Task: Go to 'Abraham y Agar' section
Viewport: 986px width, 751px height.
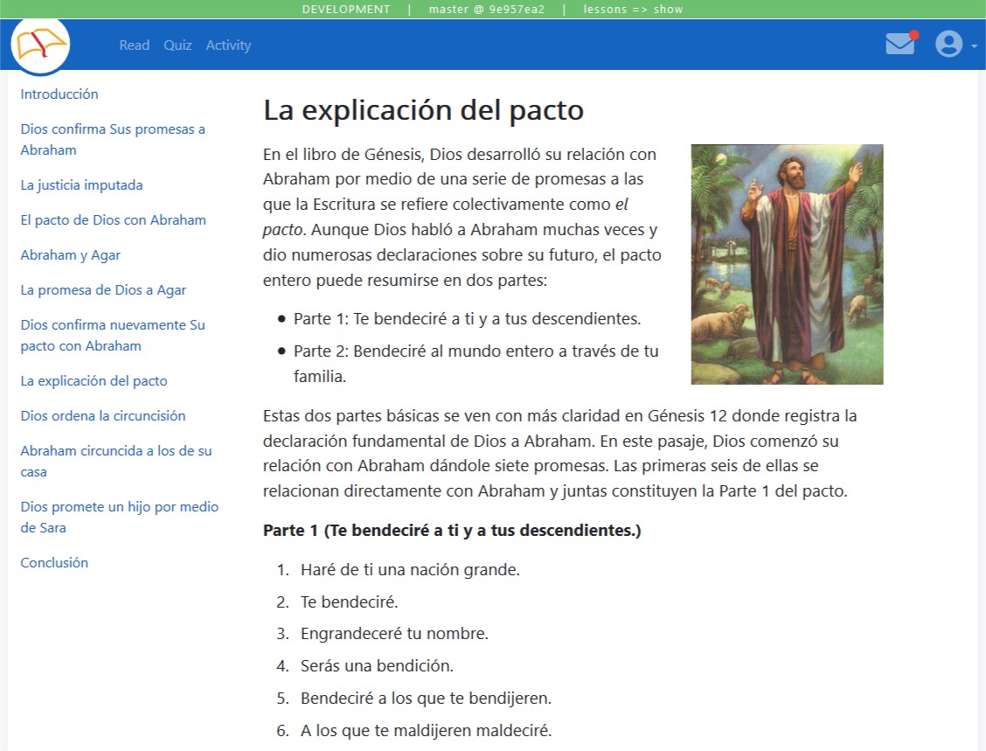Action: [x=70, y=255]
